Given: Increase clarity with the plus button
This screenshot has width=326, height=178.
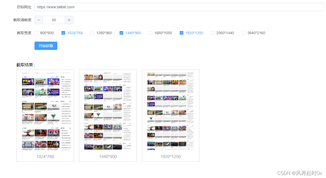Looking at the screenshot, I should click(69, 20).
